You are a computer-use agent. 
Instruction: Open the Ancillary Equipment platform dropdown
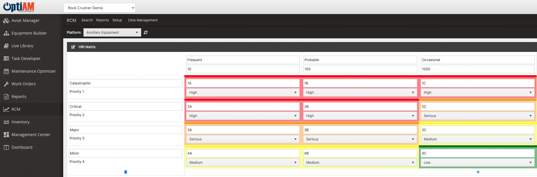[112, 33]
